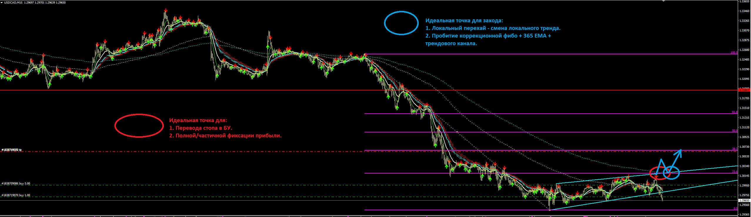This screenshot has height=217, width=751.
Task: Click 1.33265 on the price scale
Action: [x=744, y=21]
